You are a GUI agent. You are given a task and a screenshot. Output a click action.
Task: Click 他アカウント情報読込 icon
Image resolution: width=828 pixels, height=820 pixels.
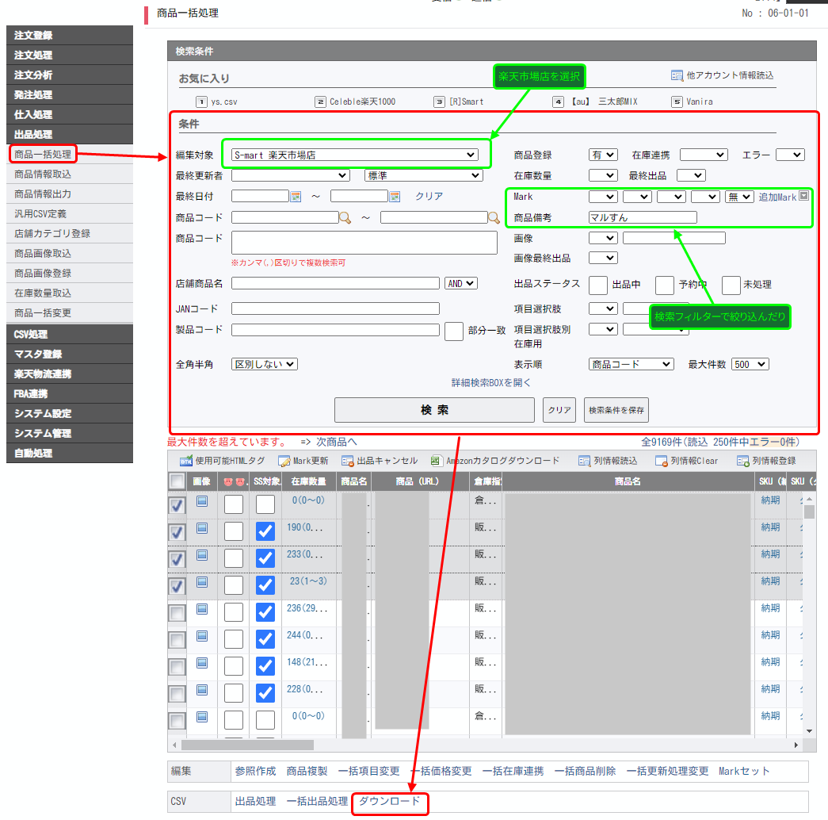(677, 76)
